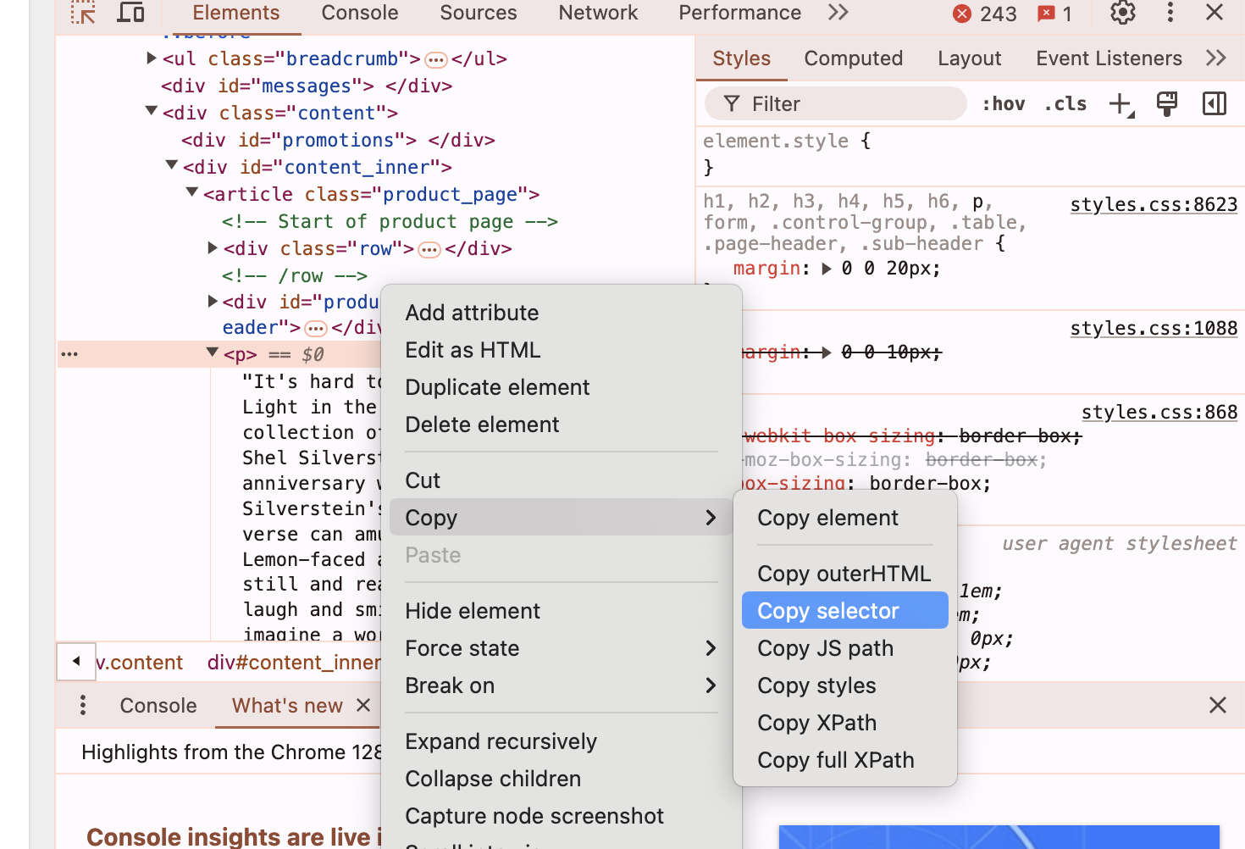This screenshot has height=849, width=1245.
Task: Toggle the .cls element classes panel
Action: click(x=1065, y=104)
